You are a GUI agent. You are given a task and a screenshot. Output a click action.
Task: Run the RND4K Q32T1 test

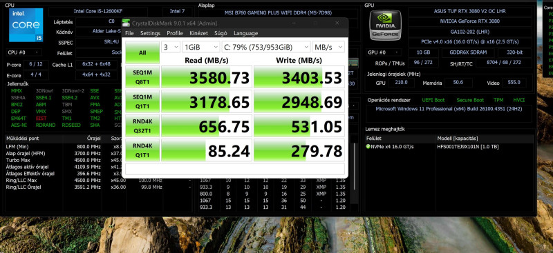142,125
